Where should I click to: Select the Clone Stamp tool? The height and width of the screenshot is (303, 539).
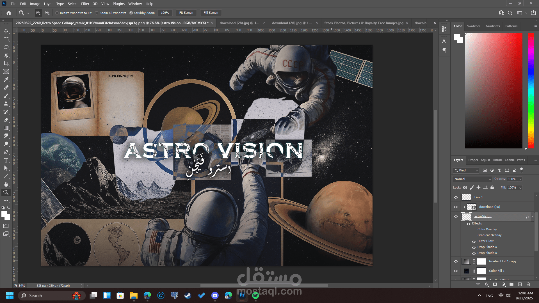point(6,104)
